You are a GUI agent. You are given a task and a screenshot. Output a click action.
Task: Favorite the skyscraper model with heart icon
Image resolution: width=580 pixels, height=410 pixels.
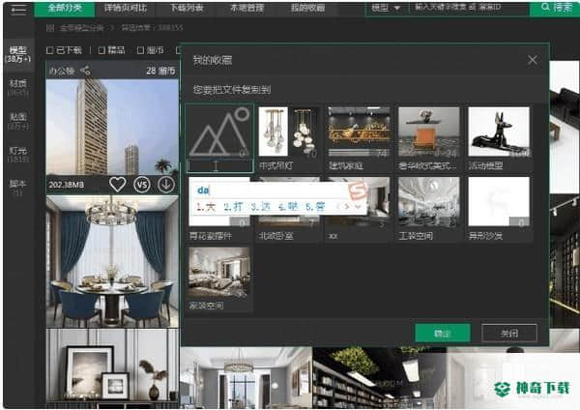117,185
